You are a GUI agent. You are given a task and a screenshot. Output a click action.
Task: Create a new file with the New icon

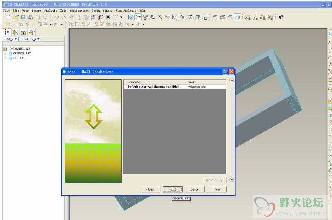coord(9,17)
